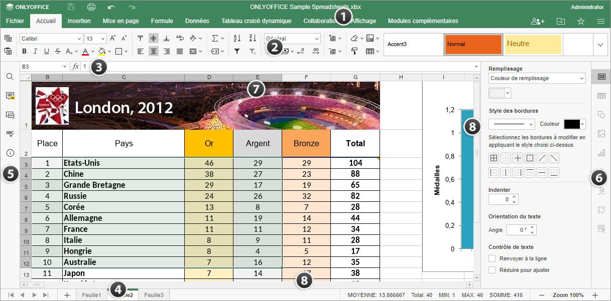Open the Calibri font name dropdown
The width and height of the screenshot is (611, 301).
point(79,39)
